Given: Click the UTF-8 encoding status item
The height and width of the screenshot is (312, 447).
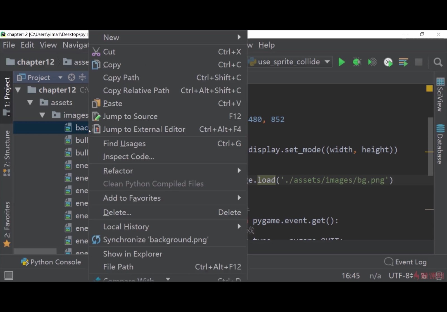Looking at the screenshot, I should tap(401, 276).
